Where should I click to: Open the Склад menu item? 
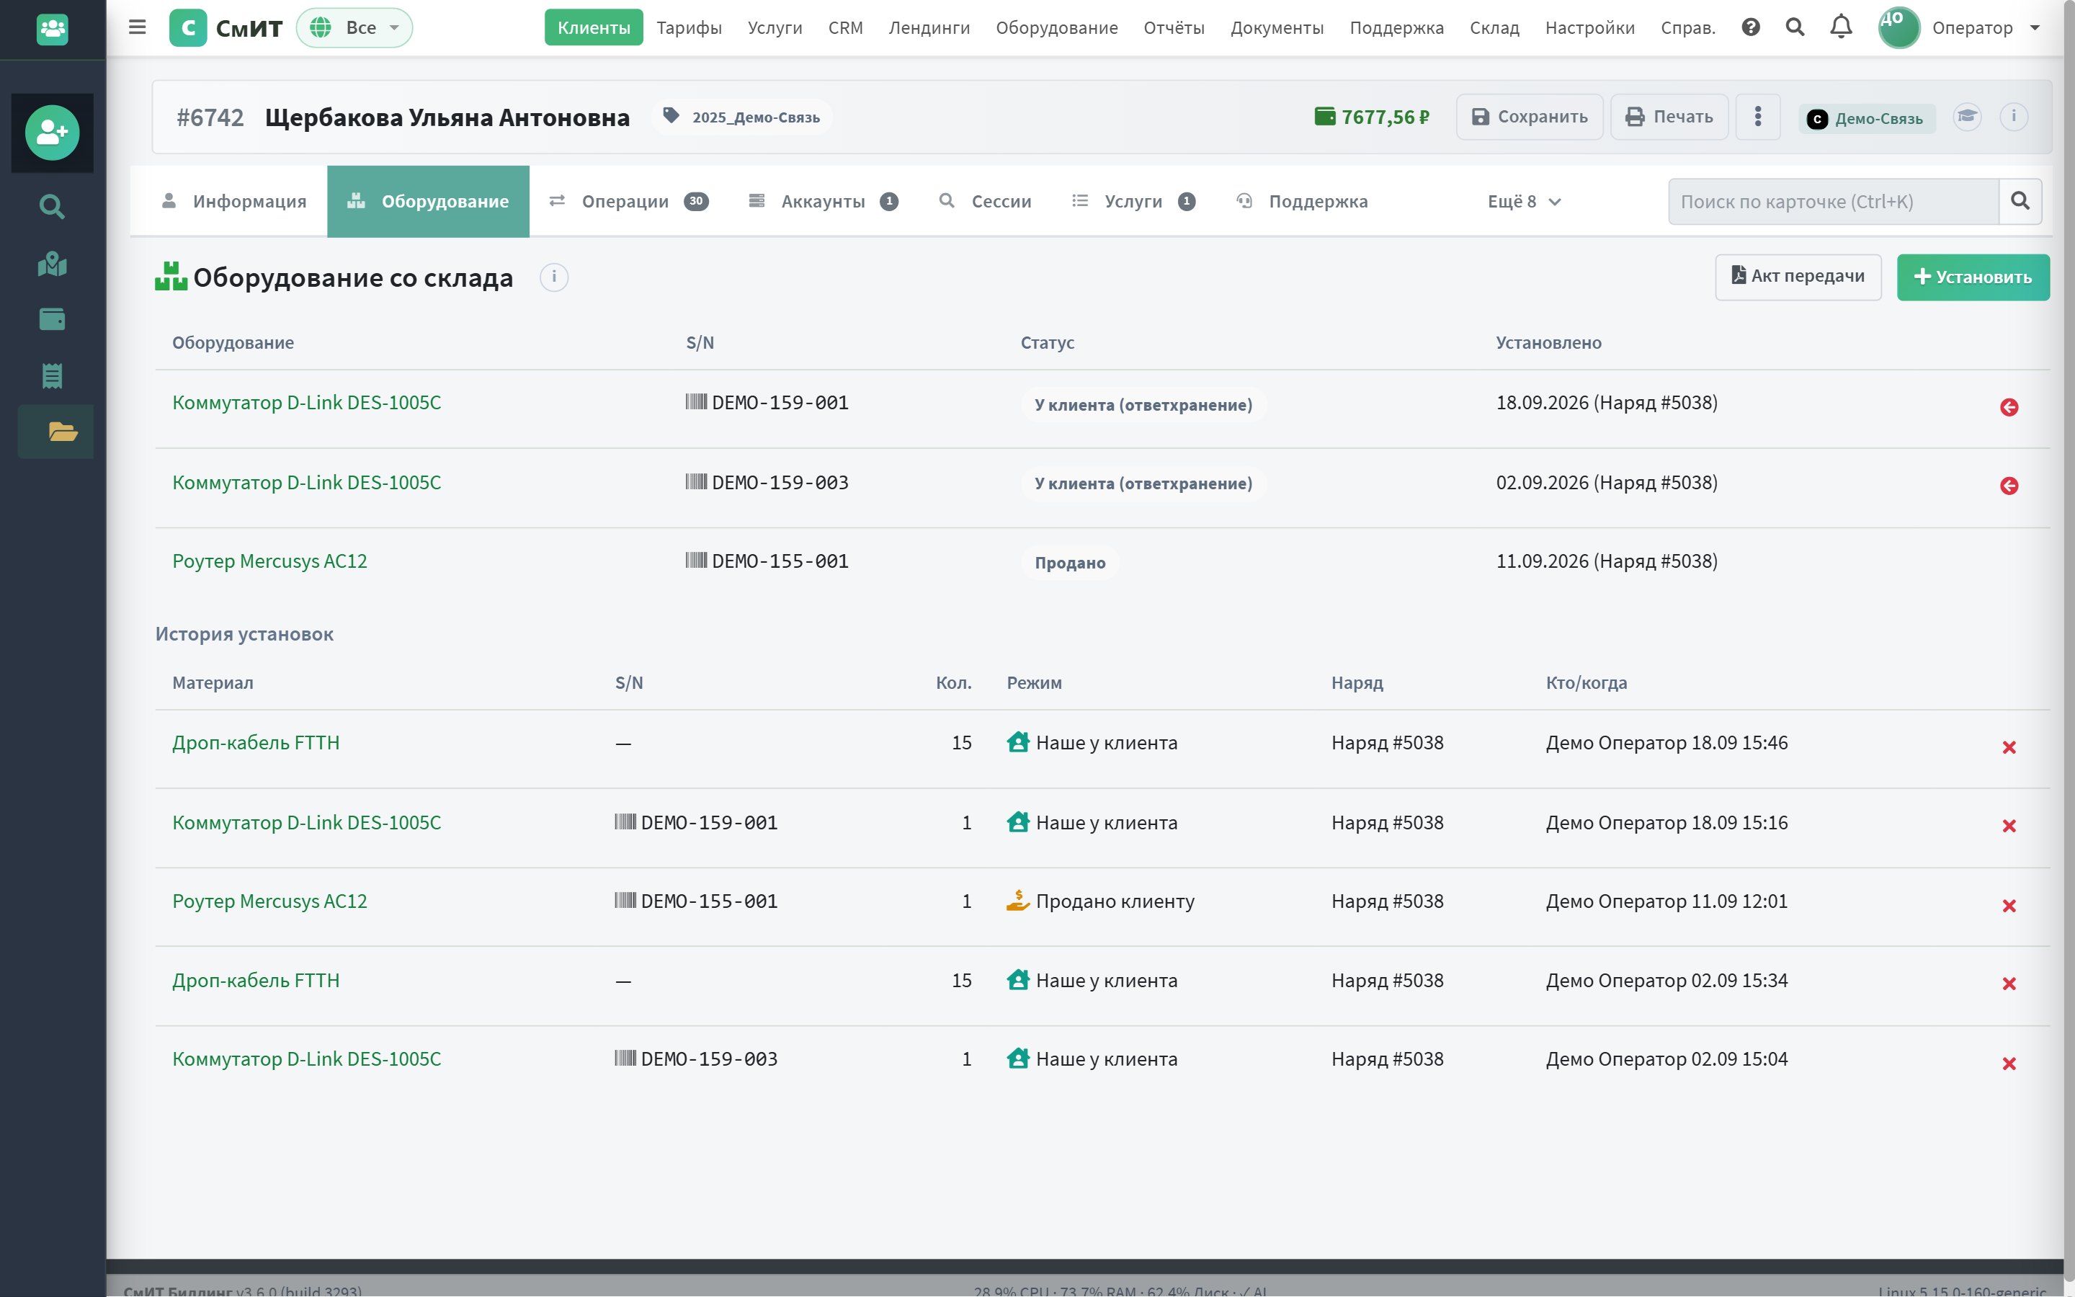point(1494,27)
